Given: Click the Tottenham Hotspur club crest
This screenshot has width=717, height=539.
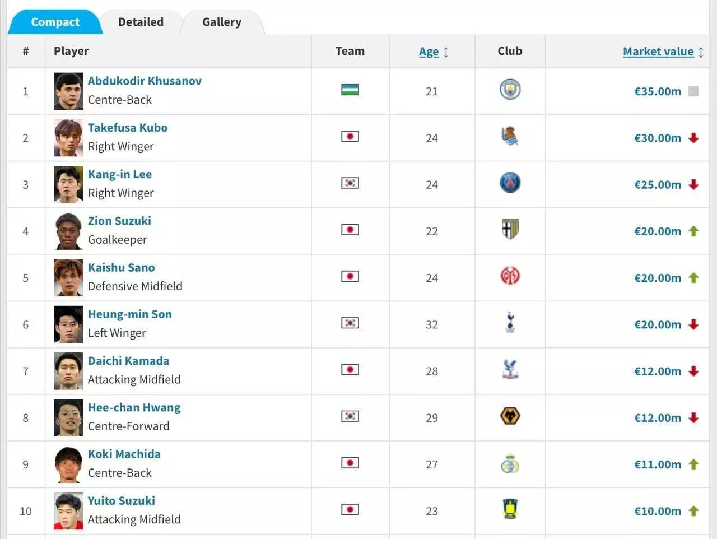Looking at the screenshot, I should pyautogui.click(x=510, y=323).
